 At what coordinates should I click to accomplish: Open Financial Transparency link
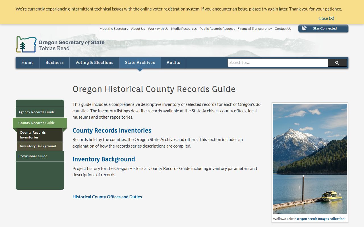(255, 29)
